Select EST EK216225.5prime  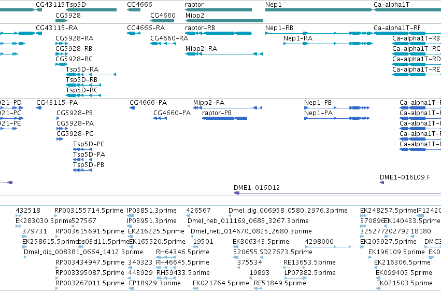coord(156,231)
